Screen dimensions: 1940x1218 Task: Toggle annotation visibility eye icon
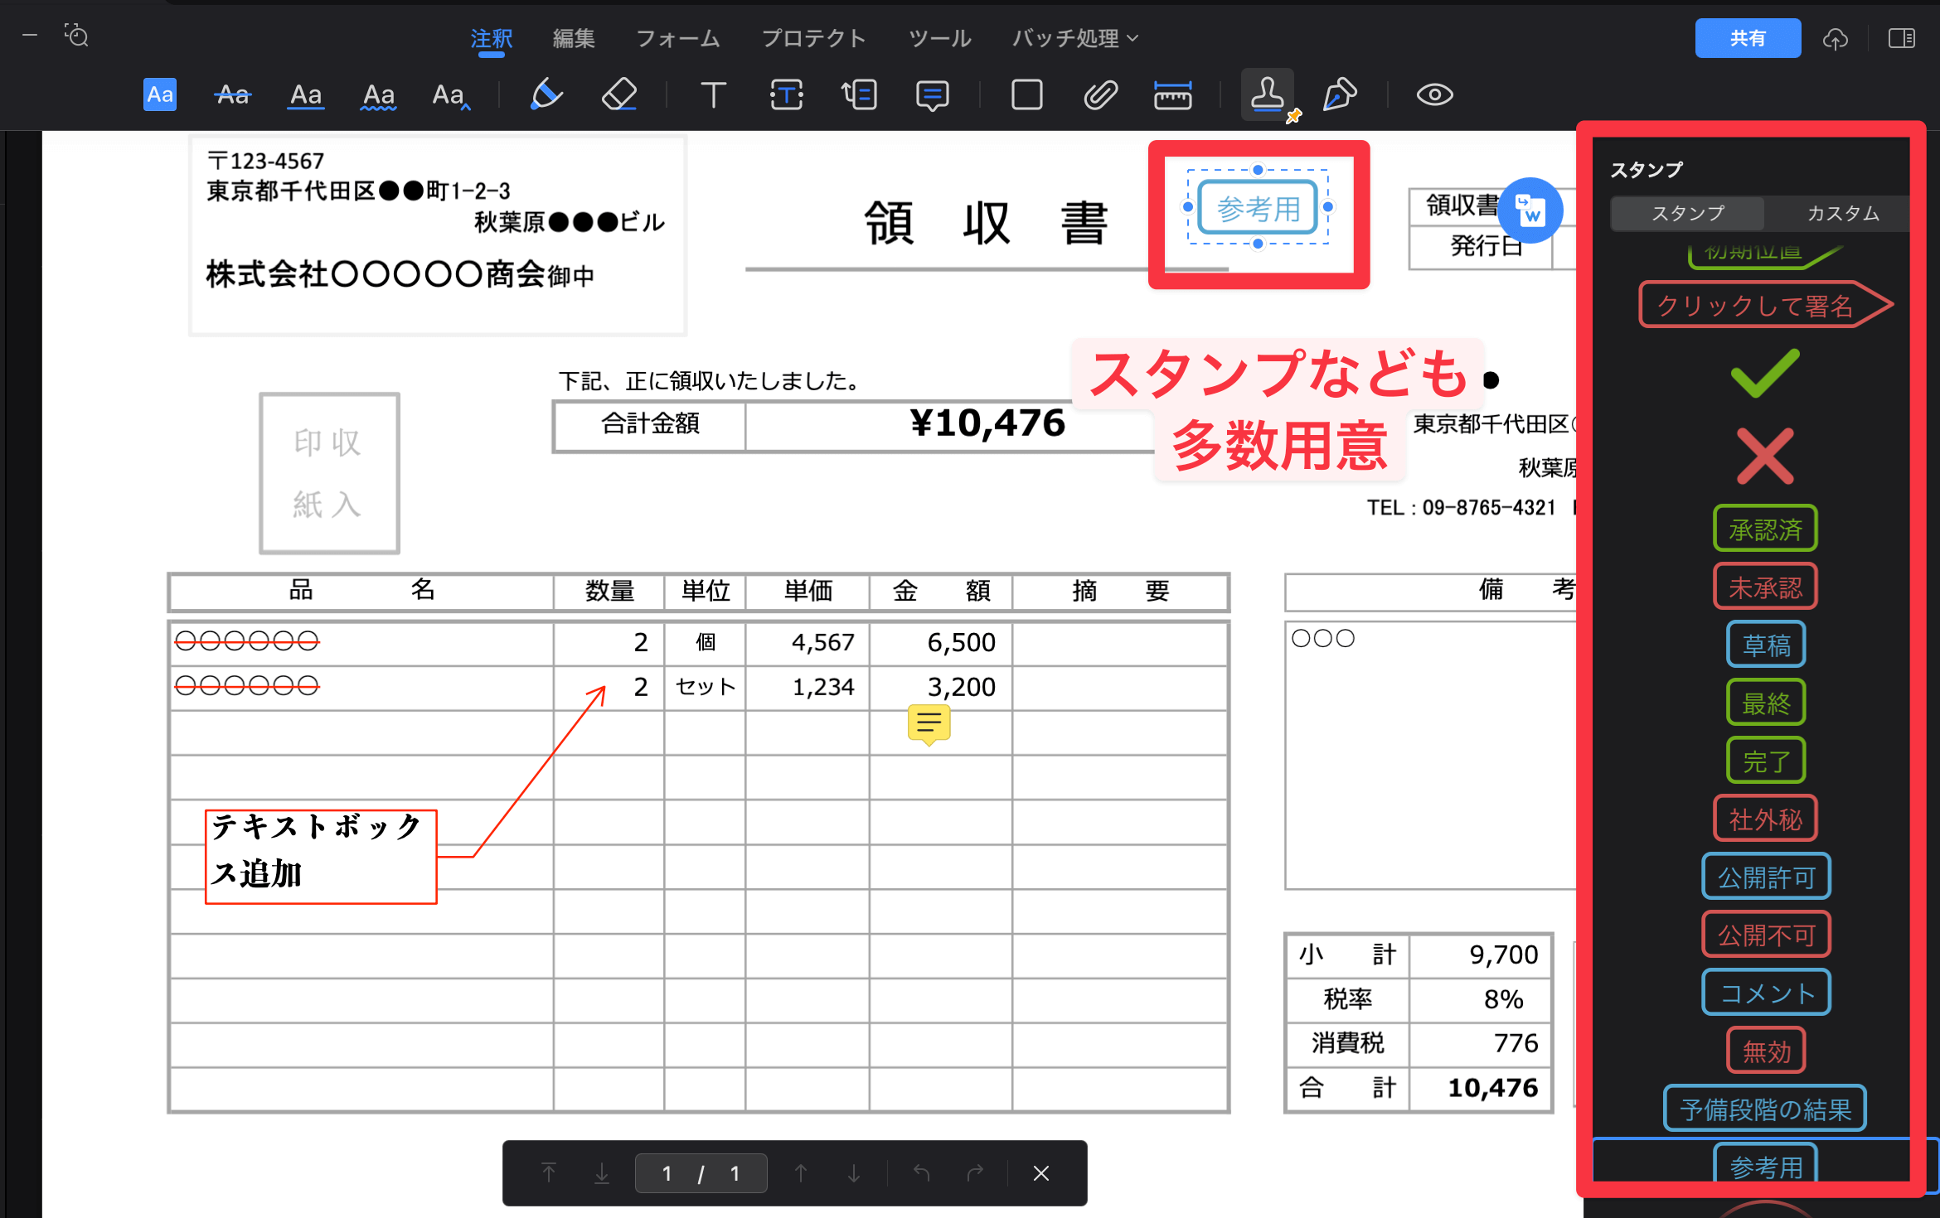click(x=1434, y=95)
